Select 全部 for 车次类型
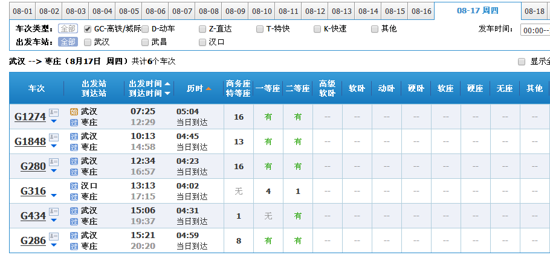The image size is (550, 258). pos(68,29)
